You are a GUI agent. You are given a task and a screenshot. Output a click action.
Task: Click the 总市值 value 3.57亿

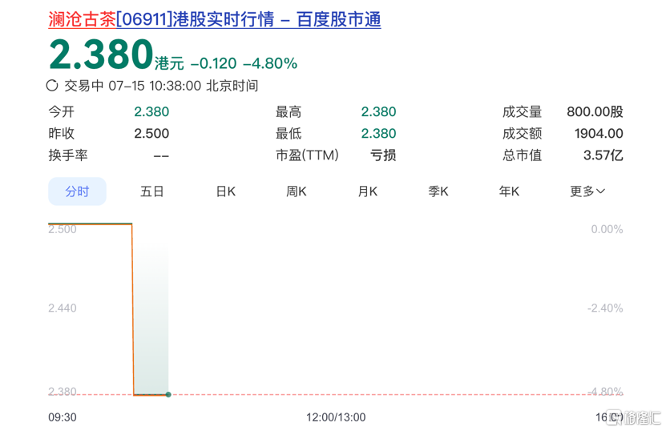tap(603, 155)
